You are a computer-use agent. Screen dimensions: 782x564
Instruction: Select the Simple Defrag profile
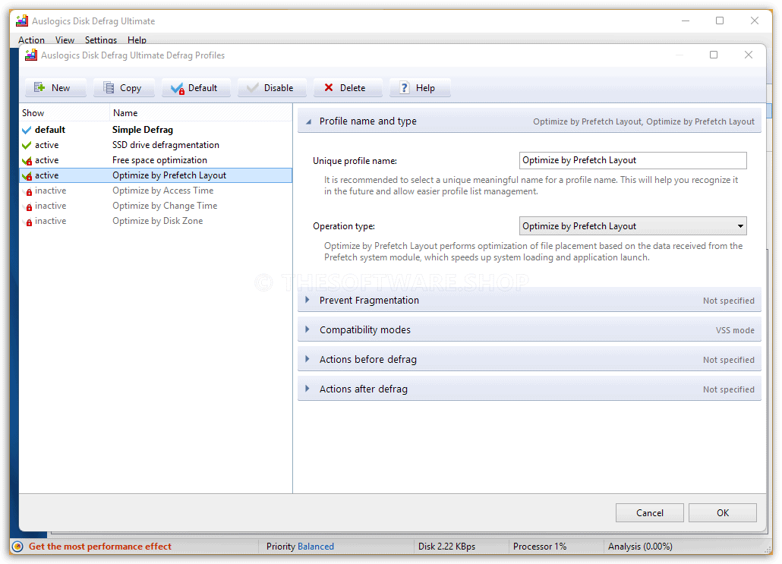[156, 130]
